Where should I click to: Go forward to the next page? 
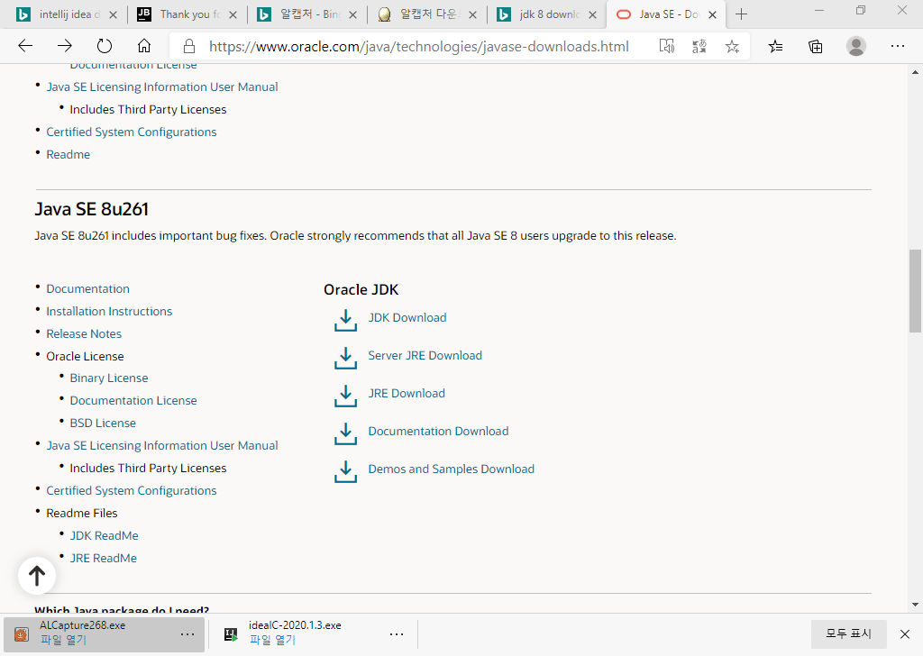[65, 46]
